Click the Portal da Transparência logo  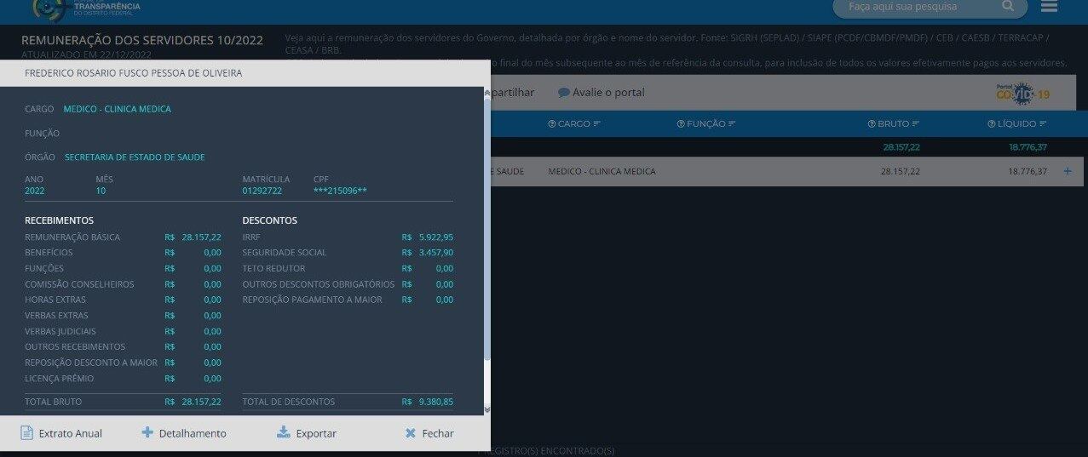coord(85,9)
